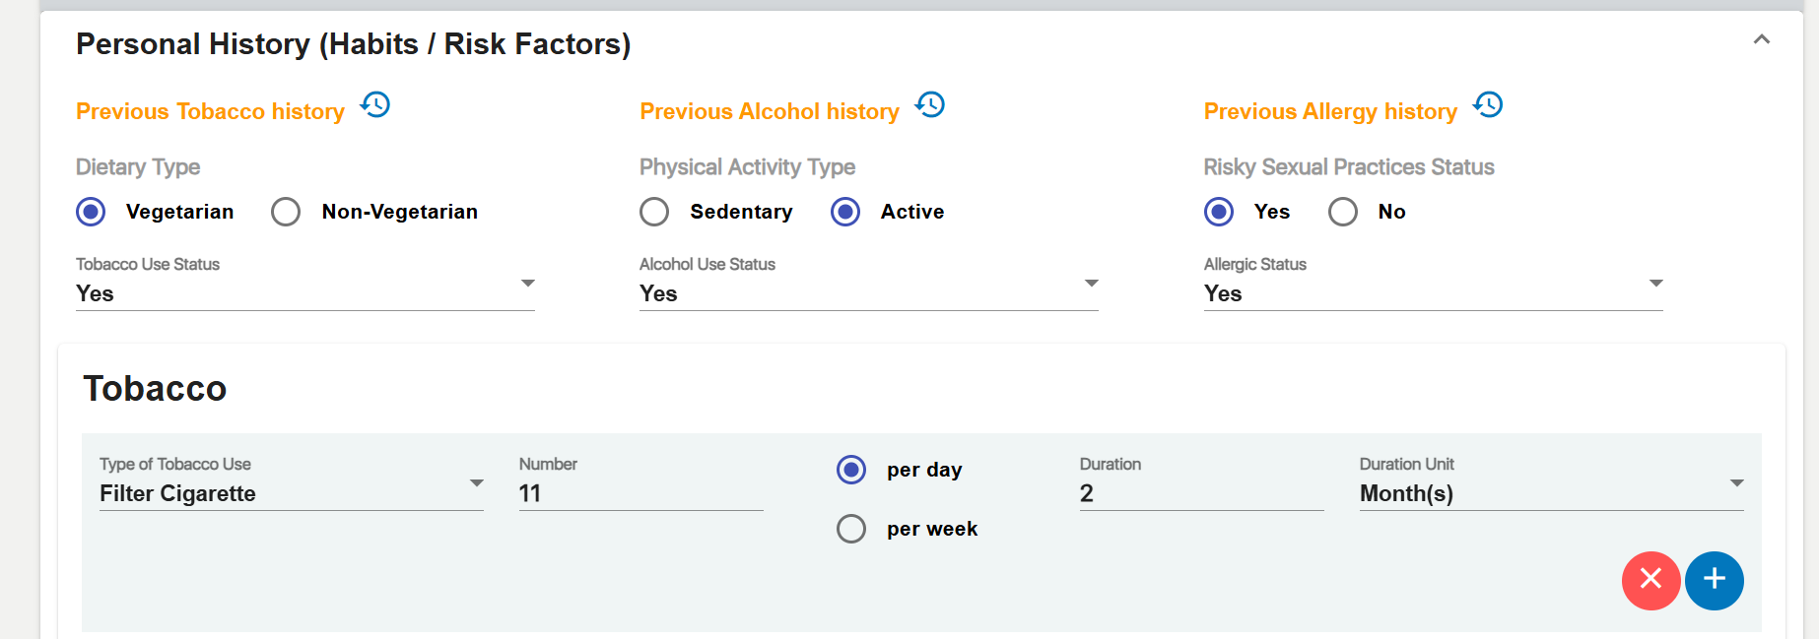Expand the Type of Tobacco Use dropdown
The height and width of the screenshot is (639, 1819).
(291, 492)
